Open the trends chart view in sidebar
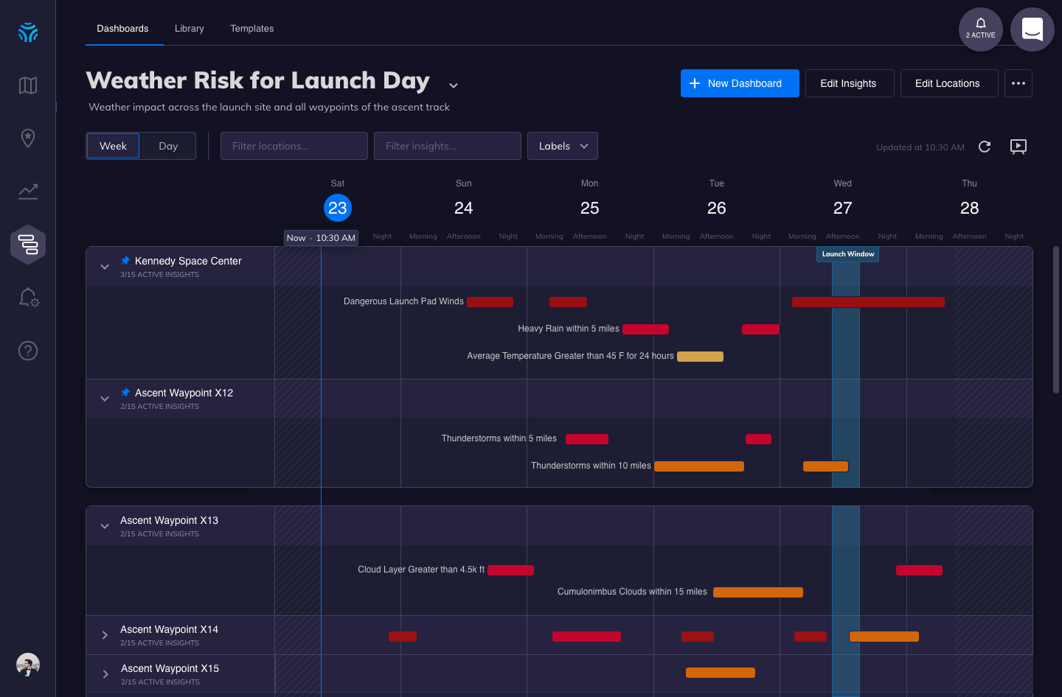 (x=27, y=192)
